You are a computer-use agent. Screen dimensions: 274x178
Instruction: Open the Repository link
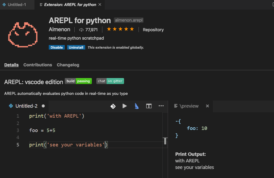tap(153, 30)
